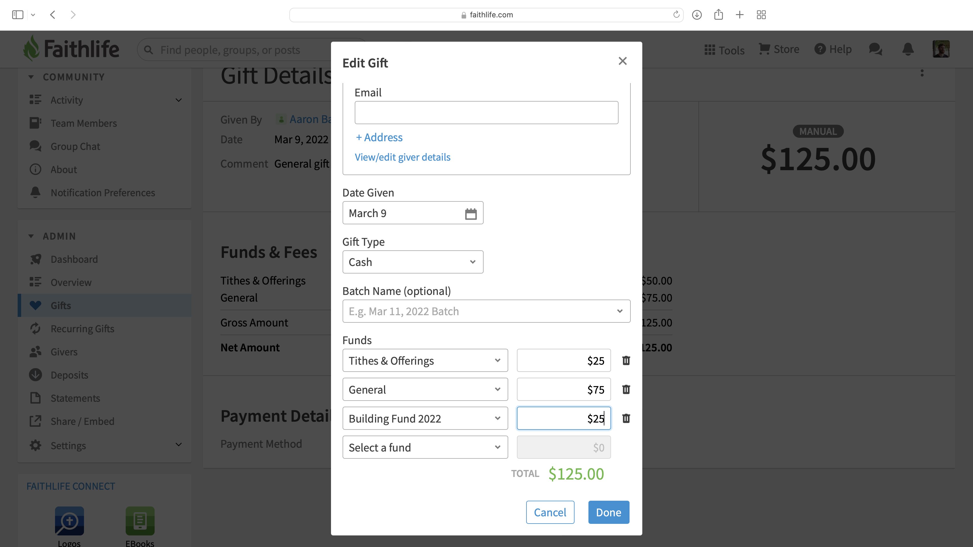The height and width of the screenshot is (547, 973).
Task: Click the Find people, groups, or posts search
Action: (234, 50)
